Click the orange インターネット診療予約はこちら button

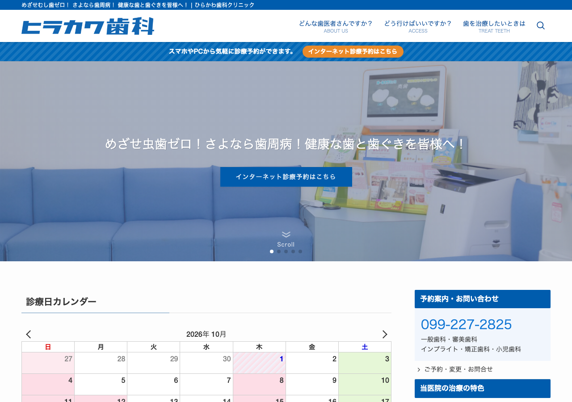(353, 51)
